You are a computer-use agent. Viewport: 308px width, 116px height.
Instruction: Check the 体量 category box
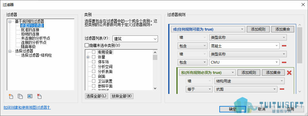pyautogui.click(x=94, y=57)
